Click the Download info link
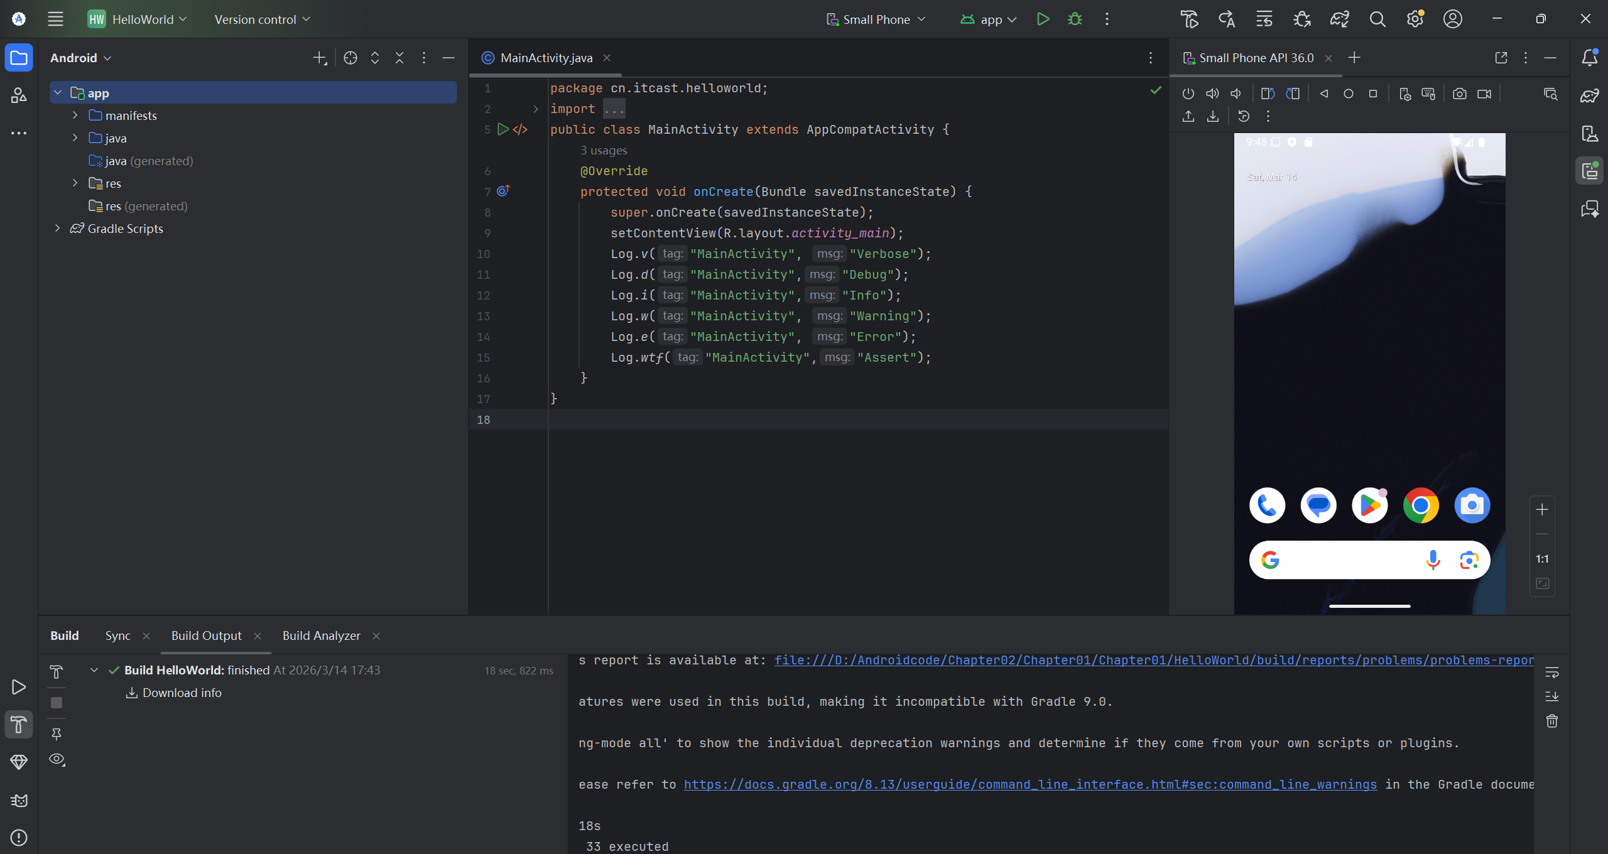Image resolution: width=1608 pixels, height=854 pixels. (182, 693)
